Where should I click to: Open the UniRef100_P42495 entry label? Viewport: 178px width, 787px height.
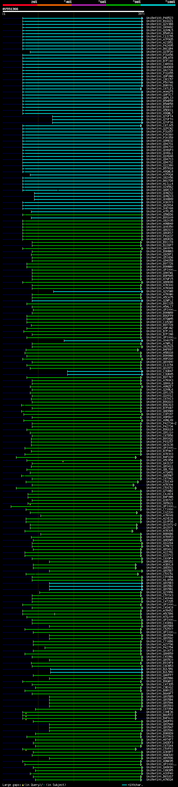(x=159, y=46)
